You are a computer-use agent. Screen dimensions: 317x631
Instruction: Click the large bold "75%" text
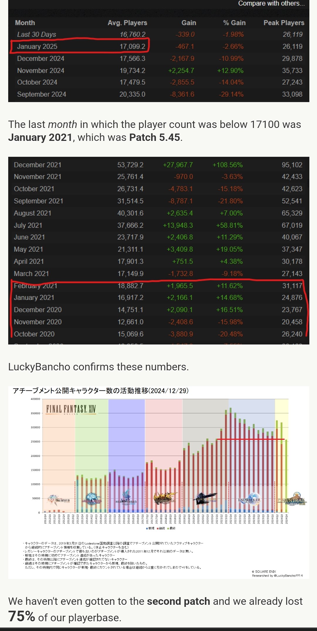coord(22,616)
